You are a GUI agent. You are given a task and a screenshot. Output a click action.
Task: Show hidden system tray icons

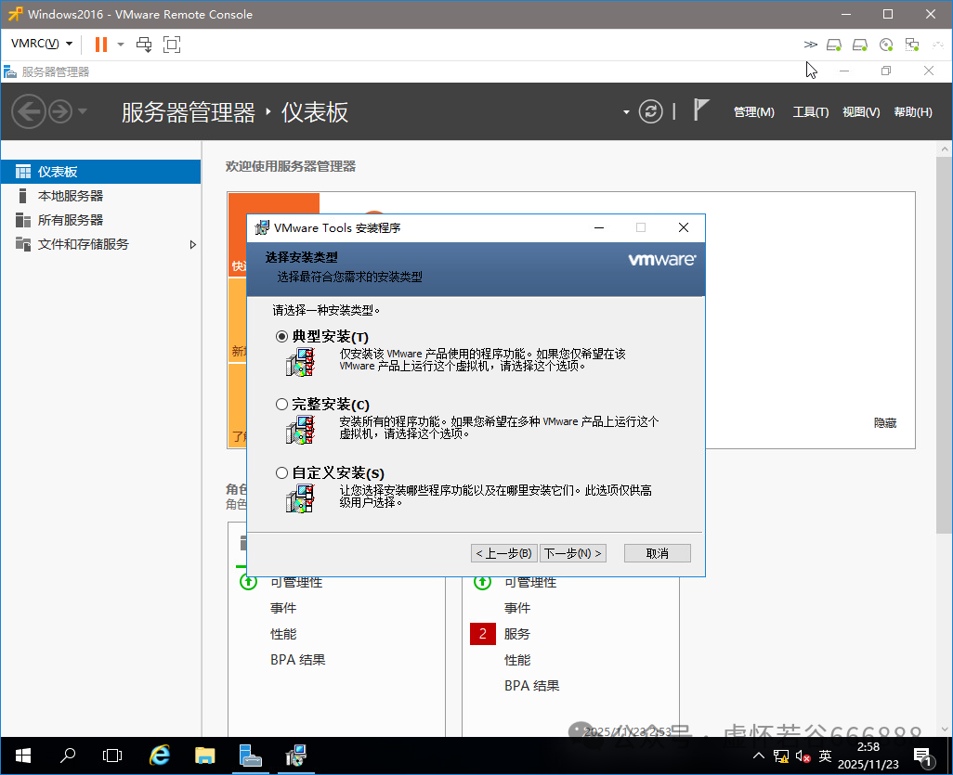(759, 756)
